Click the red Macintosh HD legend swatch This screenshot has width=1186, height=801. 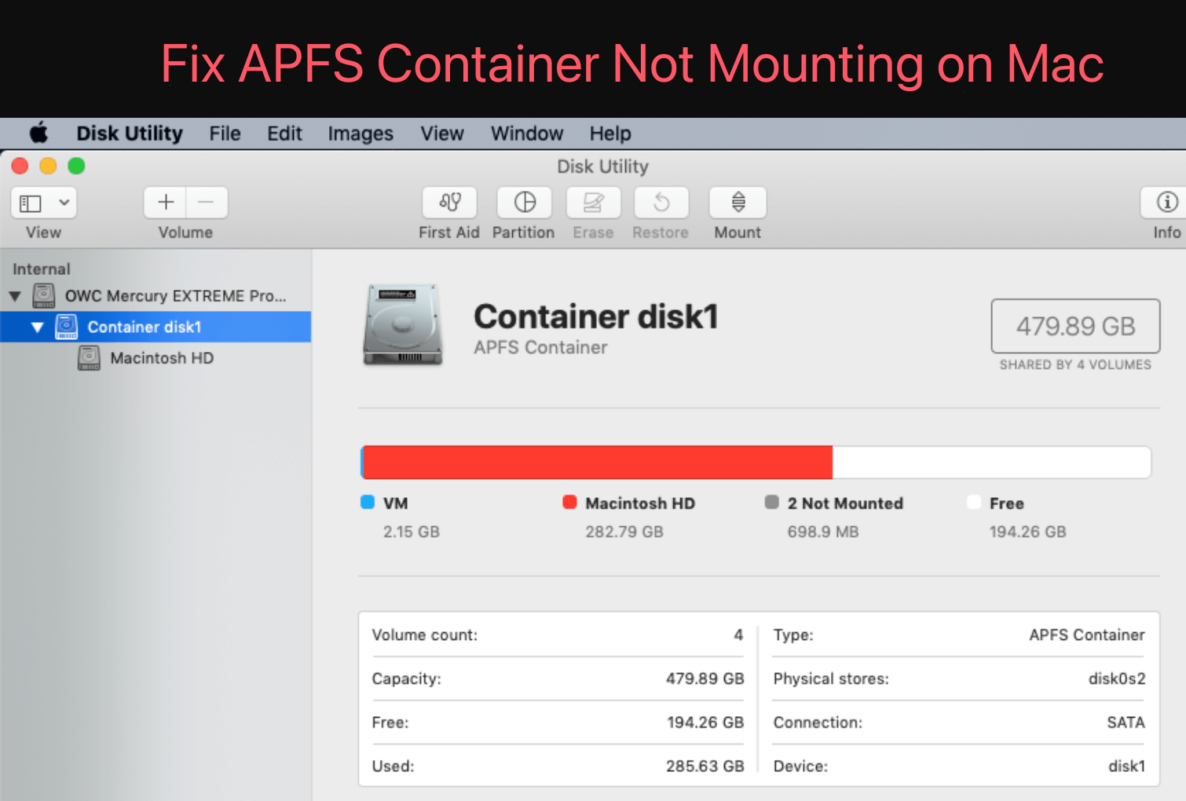570,503
